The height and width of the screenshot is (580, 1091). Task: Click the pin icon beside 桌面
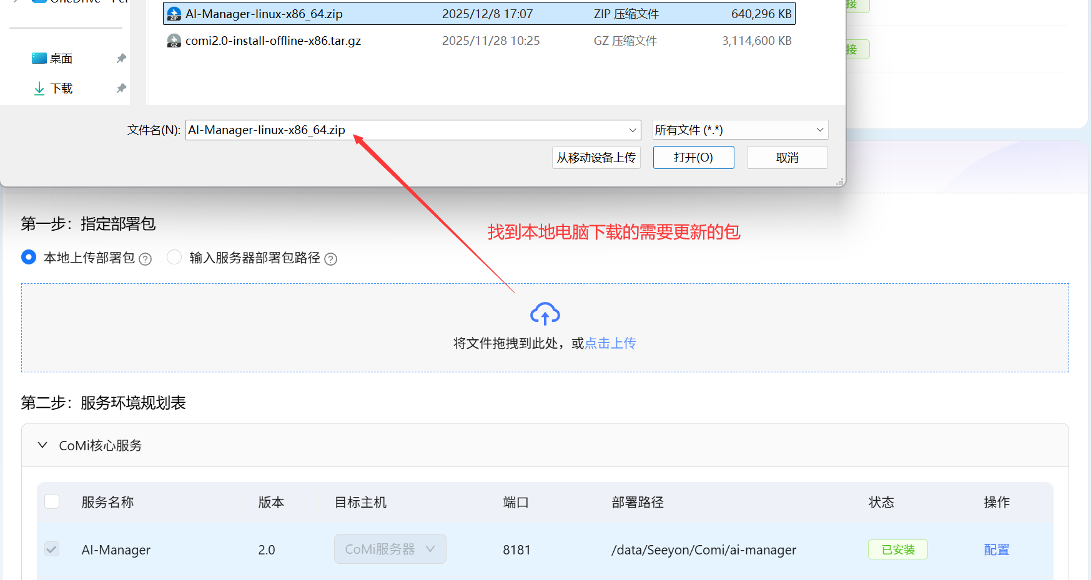pyautogui.click(x=121, y=58)
